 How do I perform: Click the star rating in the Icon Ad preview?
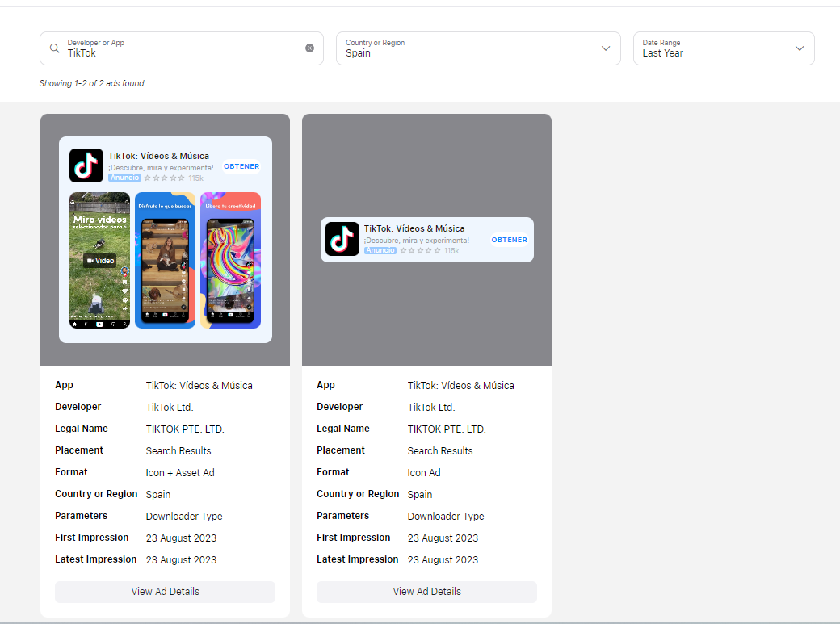[x=421, y=251]
